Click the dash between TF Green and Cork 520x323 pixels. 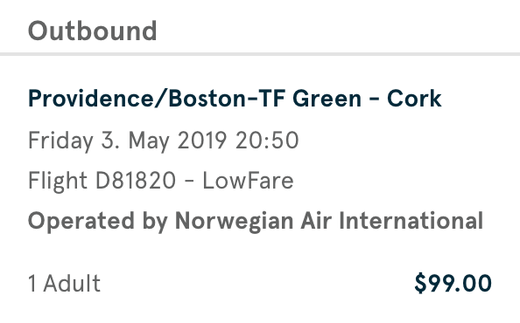pyautogui.click(x=374, y=100)
